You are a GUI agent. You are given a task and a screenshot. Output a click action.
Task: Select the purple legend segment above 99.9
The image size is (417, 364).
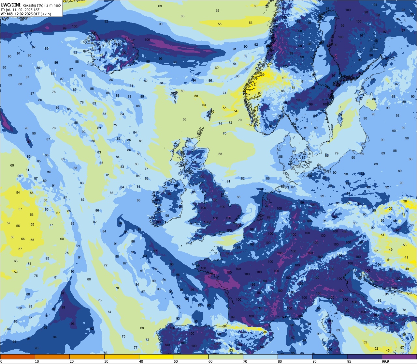pos(399,356)
